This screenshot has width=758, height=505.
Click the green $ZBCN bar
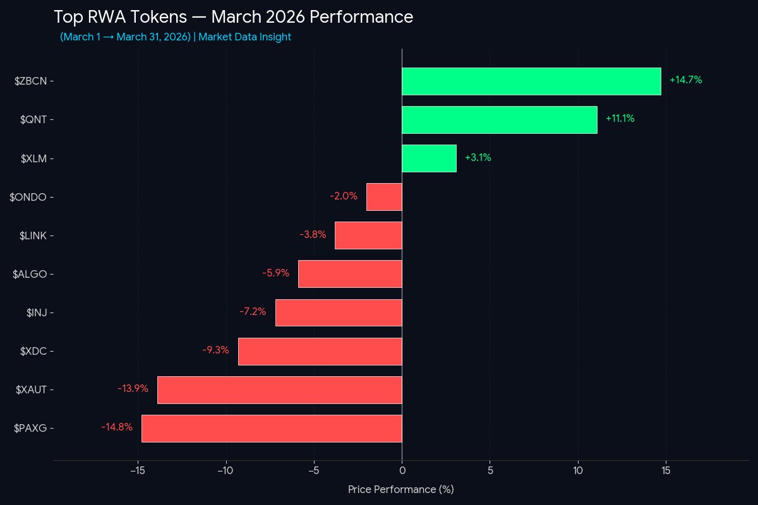pyautogui.click(x=531, y=81)
